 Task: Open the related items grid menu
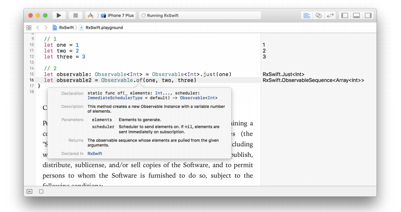click(x=29, y=28)
